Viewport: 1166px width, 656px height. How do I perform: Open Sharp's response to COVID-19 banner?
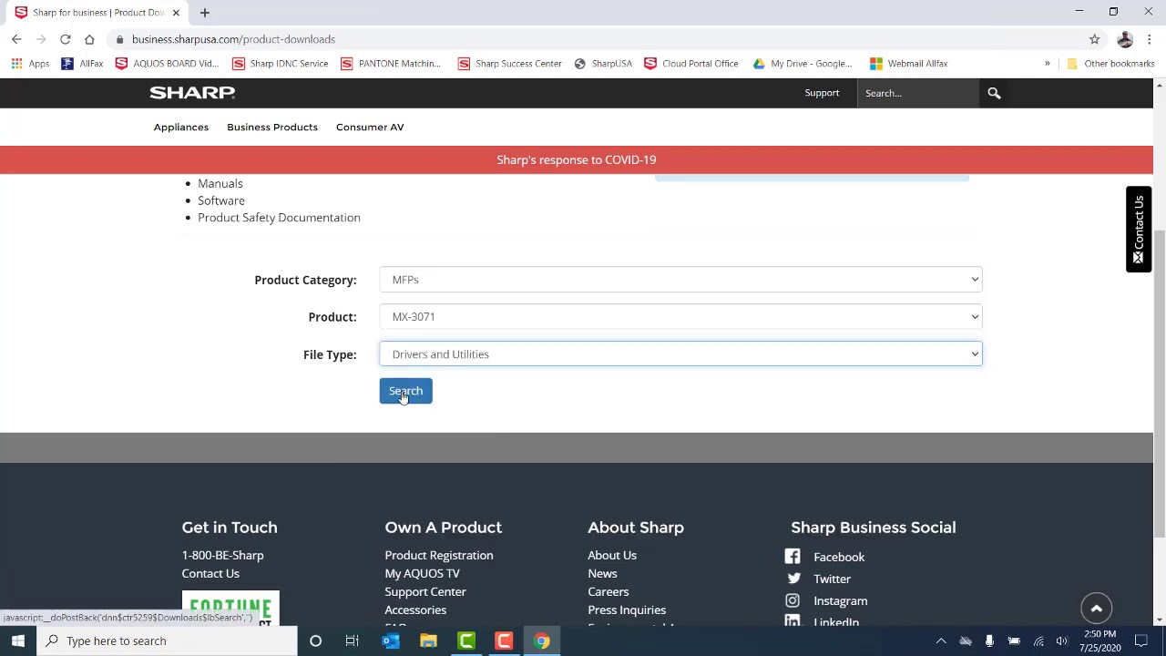[x=577, y=159]
